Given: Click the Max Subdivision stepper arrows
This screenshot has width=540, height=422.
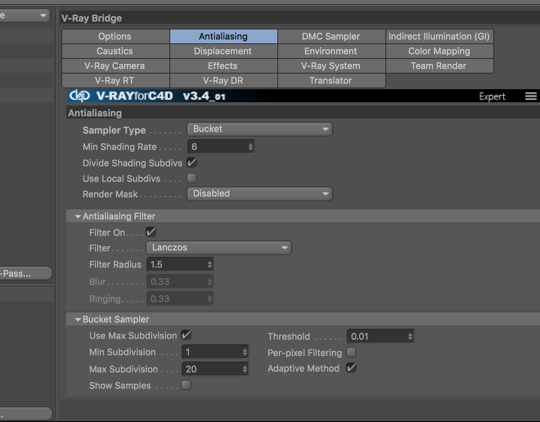Looking at the screenshot, I should click(x=245, y=369).
